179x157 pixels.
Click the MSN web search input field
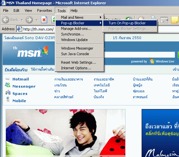[x=139, y=55]
